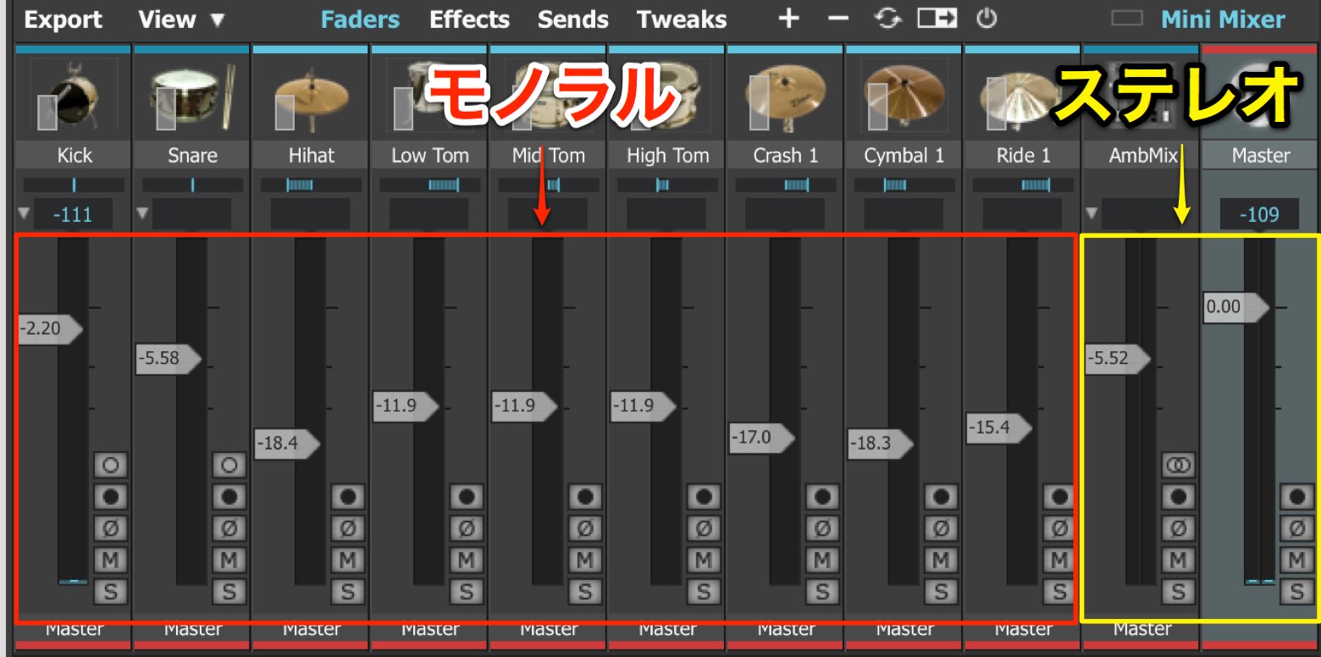1321x657 pixels.
Task: Click the minus remove channel icon
Action: (838, 19)
